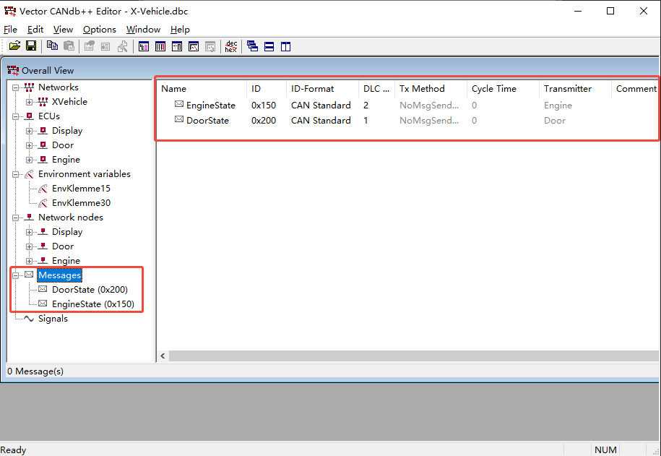
Task: Click the Network nodes icon in the tree
Action: click(x=29, y=218)
